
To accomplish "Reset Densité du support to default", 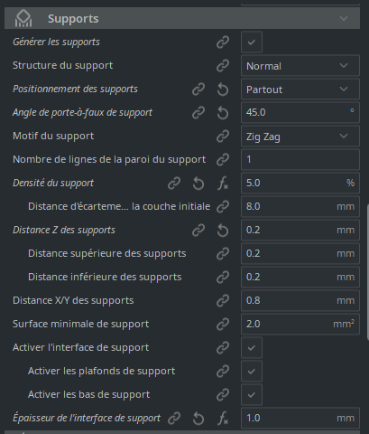I will coord(198,184).
